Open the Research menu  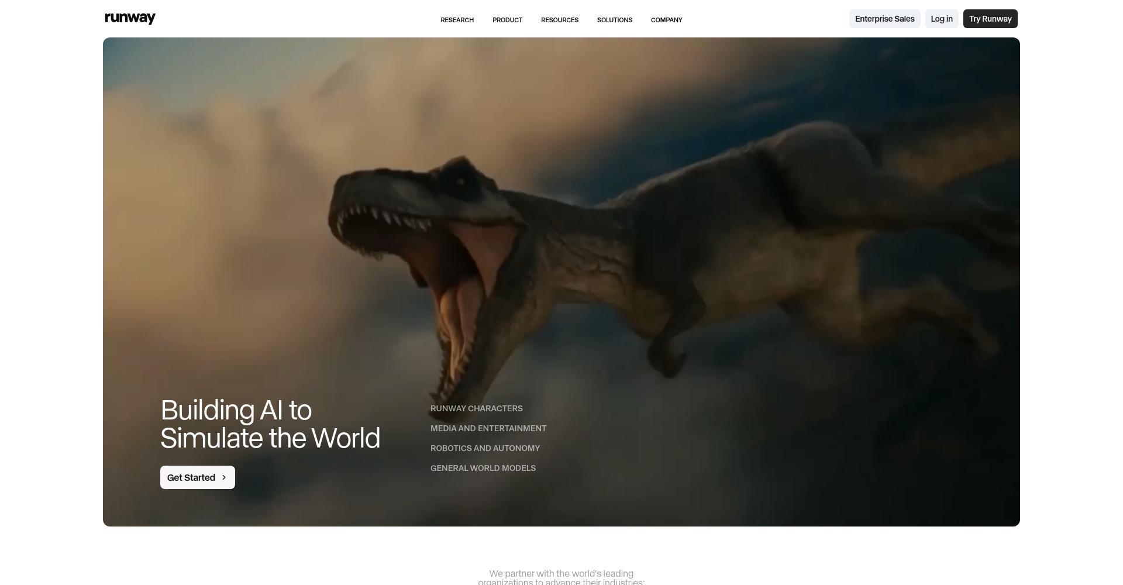click(457, 20)
